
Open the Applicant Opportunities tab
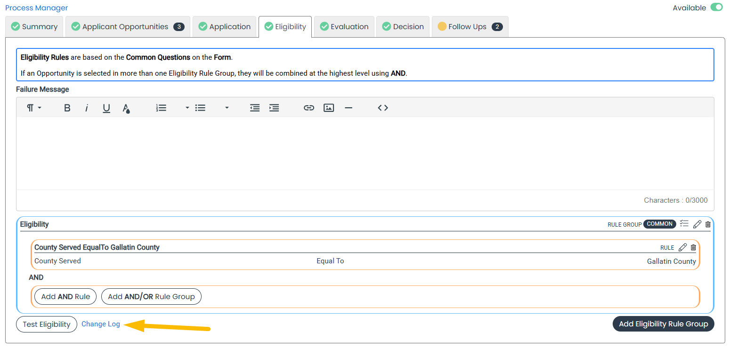[128, 27]
